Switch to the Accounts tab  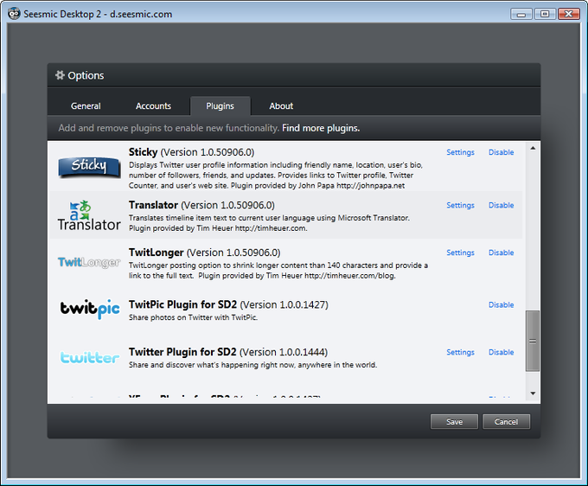click(x=153, y=106)
